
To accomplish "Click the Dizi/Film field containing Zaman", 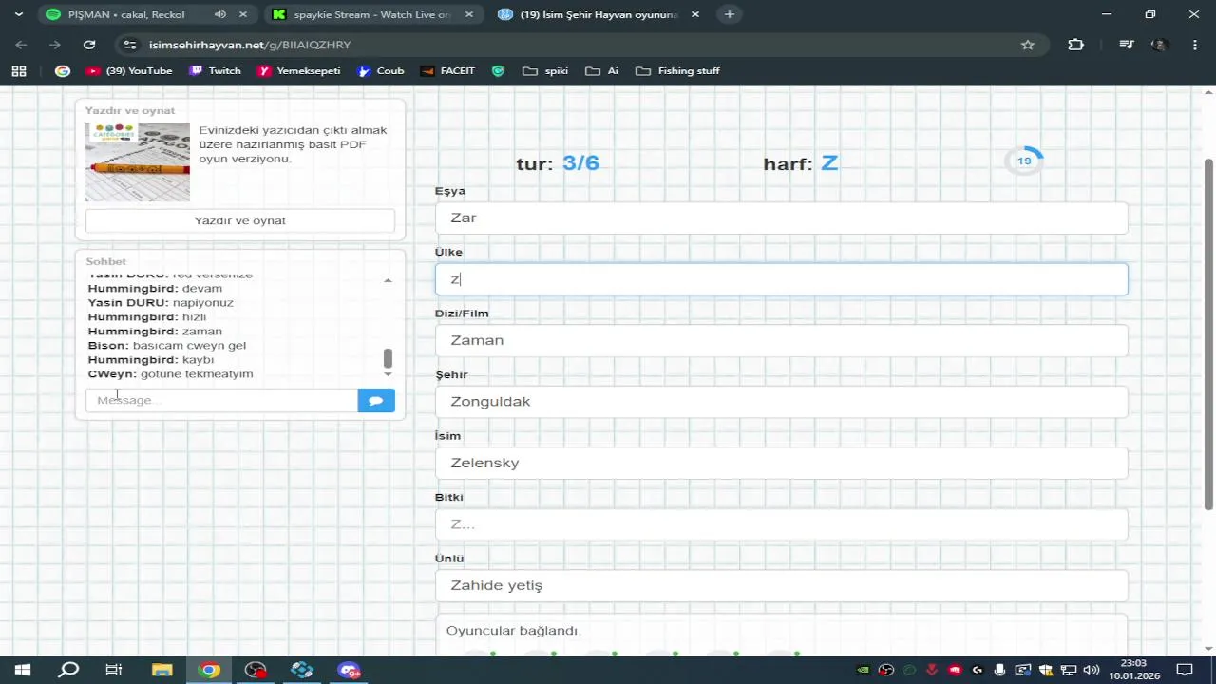I will [x=782, y=340].
